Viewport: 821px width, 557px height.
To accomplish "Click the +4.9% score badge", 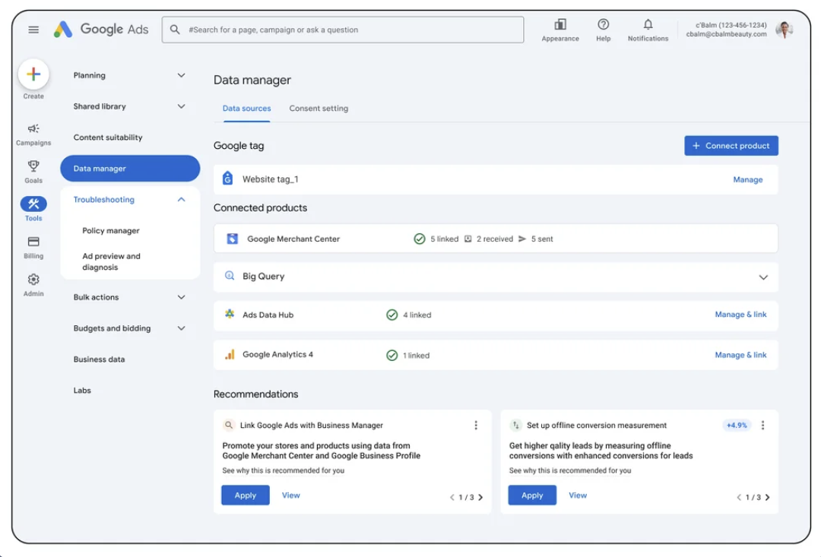I will coord(737,425).
